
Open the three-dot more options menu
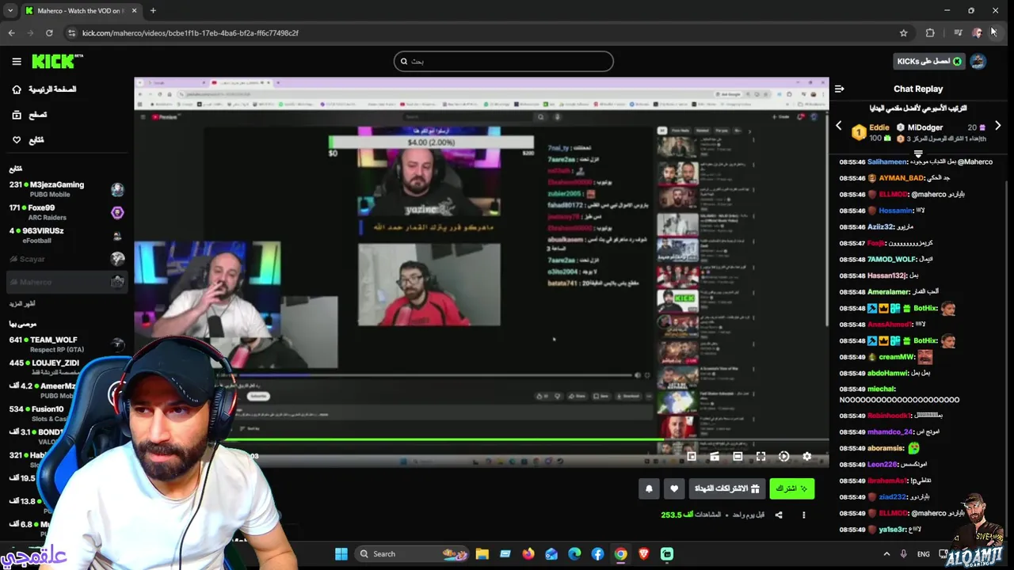pyautogui.click(x=803, y=515)
